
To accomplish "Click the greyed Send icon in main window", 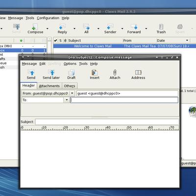I will (x=16, y=27).
